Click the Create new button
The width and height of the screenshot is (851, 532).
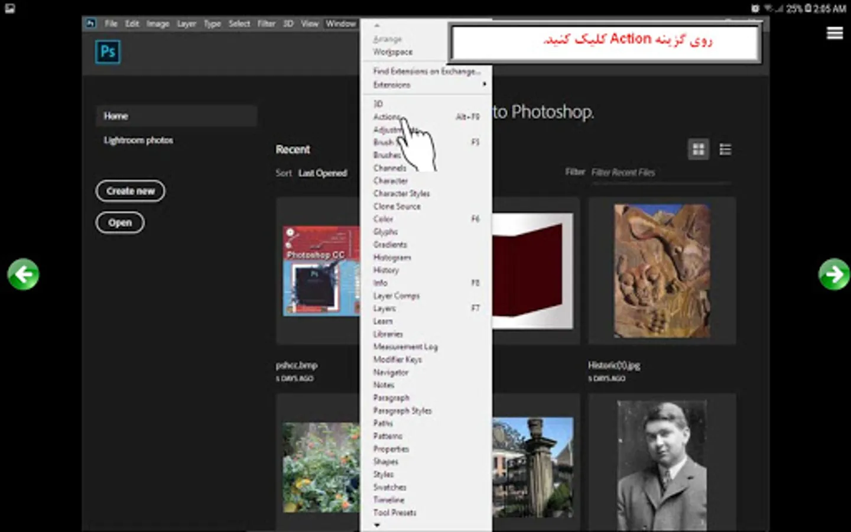coord(131,191)
